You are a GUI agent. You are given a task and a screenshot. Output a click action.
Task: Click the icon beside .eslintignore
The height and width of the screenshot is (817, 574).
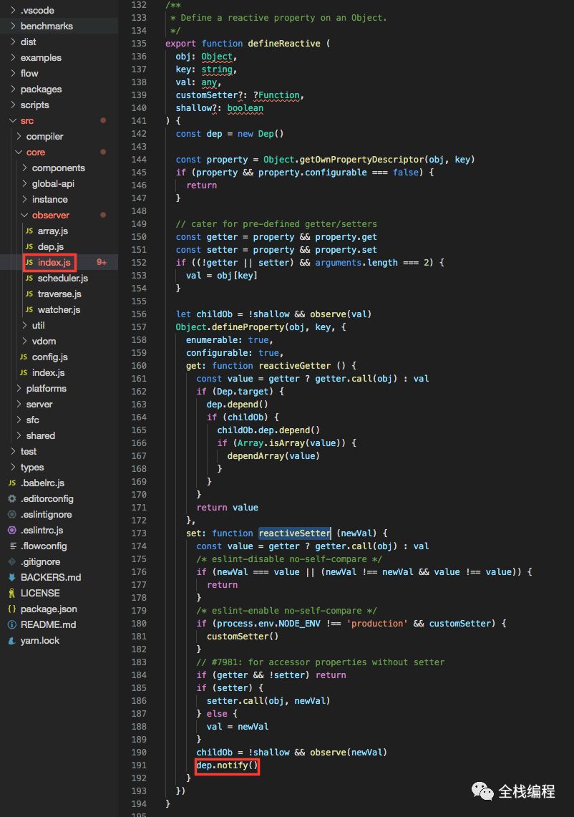tap(12, 514)
